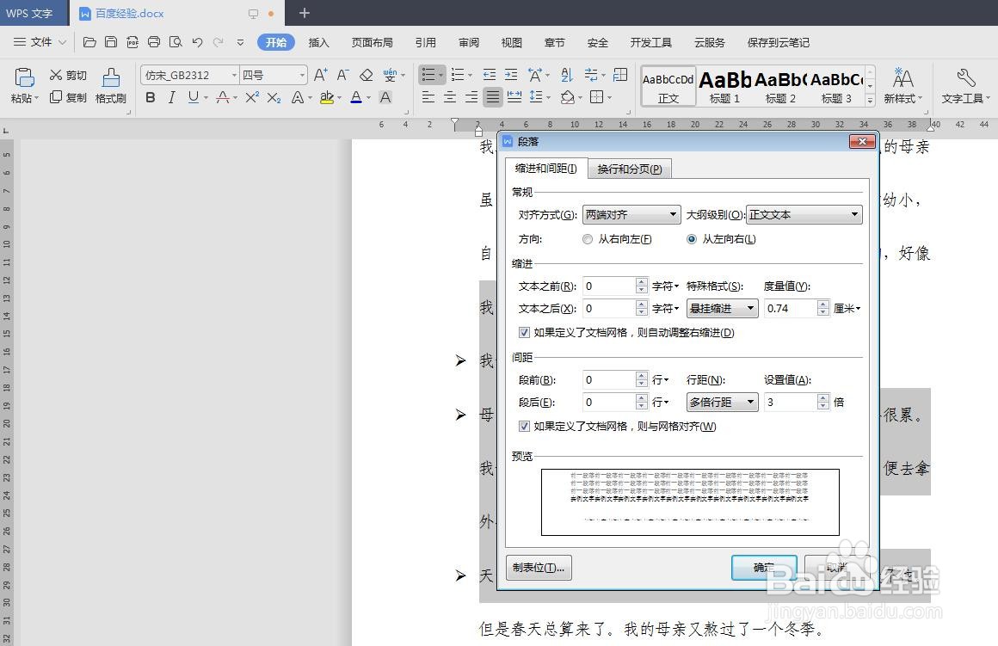Click the Copy (复制) tool
This screenshot has height=646, width=998.
(x=68, y=97)
